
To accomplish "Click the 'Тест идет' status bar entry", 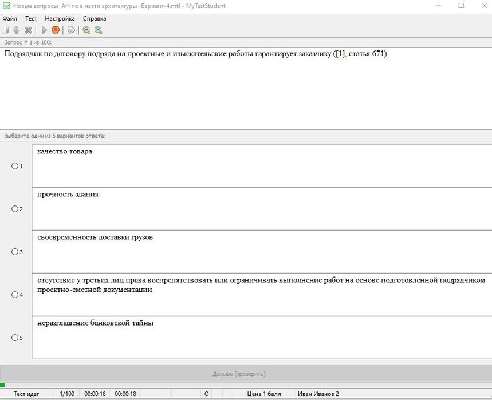I will click(26, 394).
